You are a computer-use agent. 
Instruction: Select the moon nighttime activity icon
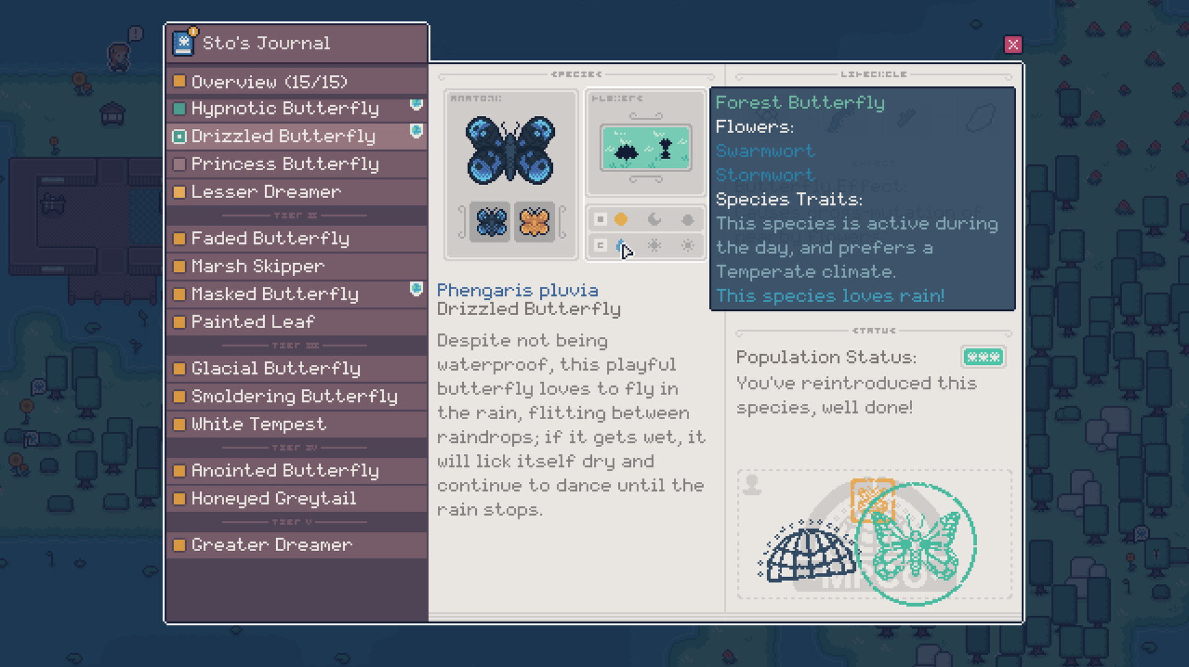pyautogui.click(x=654, y=219)
